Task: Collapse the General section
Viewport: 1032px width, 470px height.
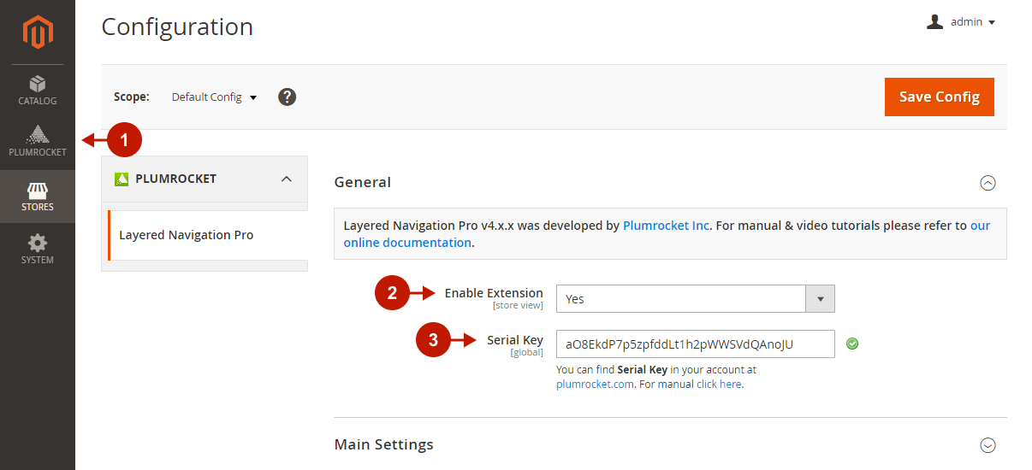Action: (x=988, y=182)
